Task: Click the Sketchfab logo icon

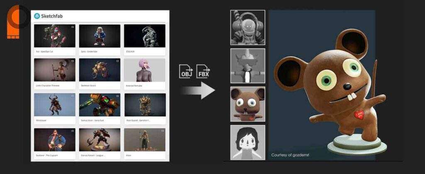Action: point(37,16)
